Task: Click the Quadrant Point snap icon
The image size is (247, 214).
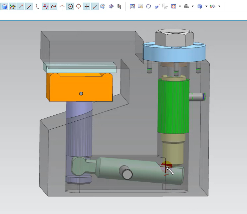Action: click(78, 6)
